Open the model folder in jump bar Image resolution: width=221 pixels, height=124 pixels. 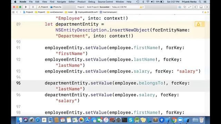[69, 12]
